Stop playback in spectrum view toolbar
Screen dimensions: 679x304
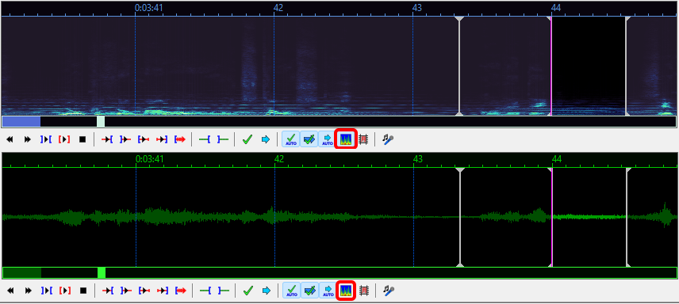82,139
